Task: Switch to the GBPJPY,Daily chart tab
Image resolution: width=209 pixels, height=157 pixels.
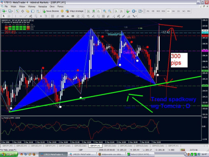Action: [x=65, y=146]
